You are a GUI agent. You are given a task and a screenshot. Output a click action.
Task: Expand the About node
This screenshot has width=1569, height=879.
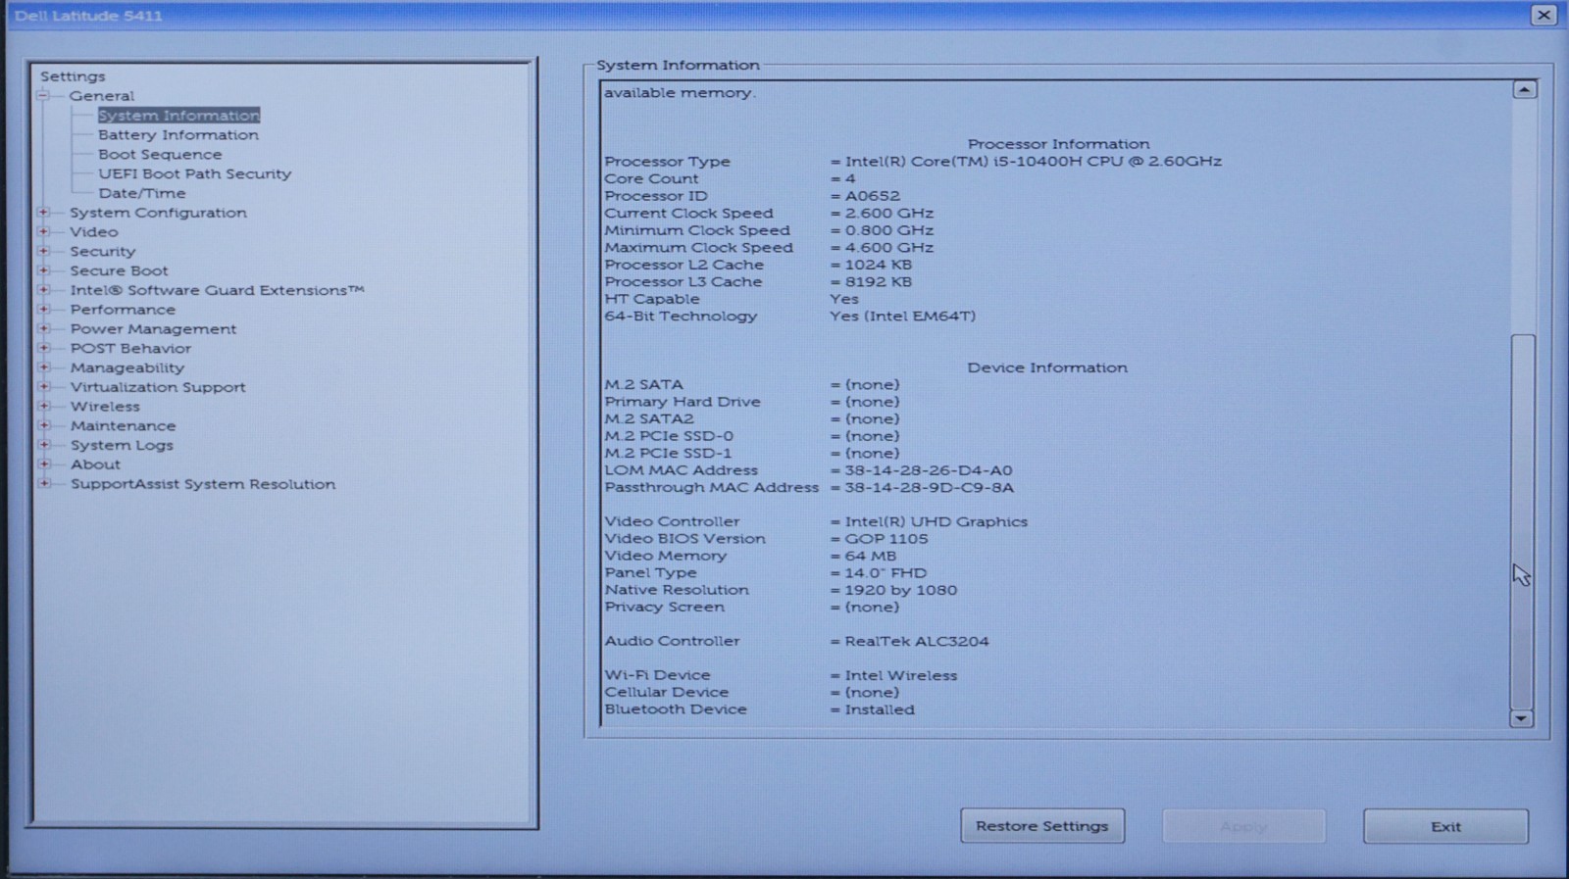click(x=43, y=464)
